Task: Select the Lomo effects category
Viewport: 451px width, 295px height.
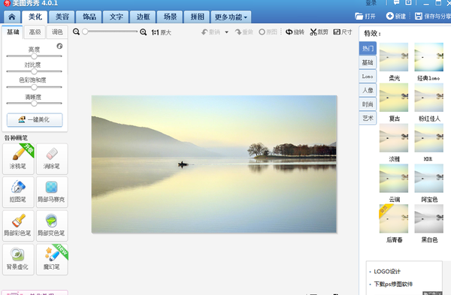Action: click(x=368, y=77)
